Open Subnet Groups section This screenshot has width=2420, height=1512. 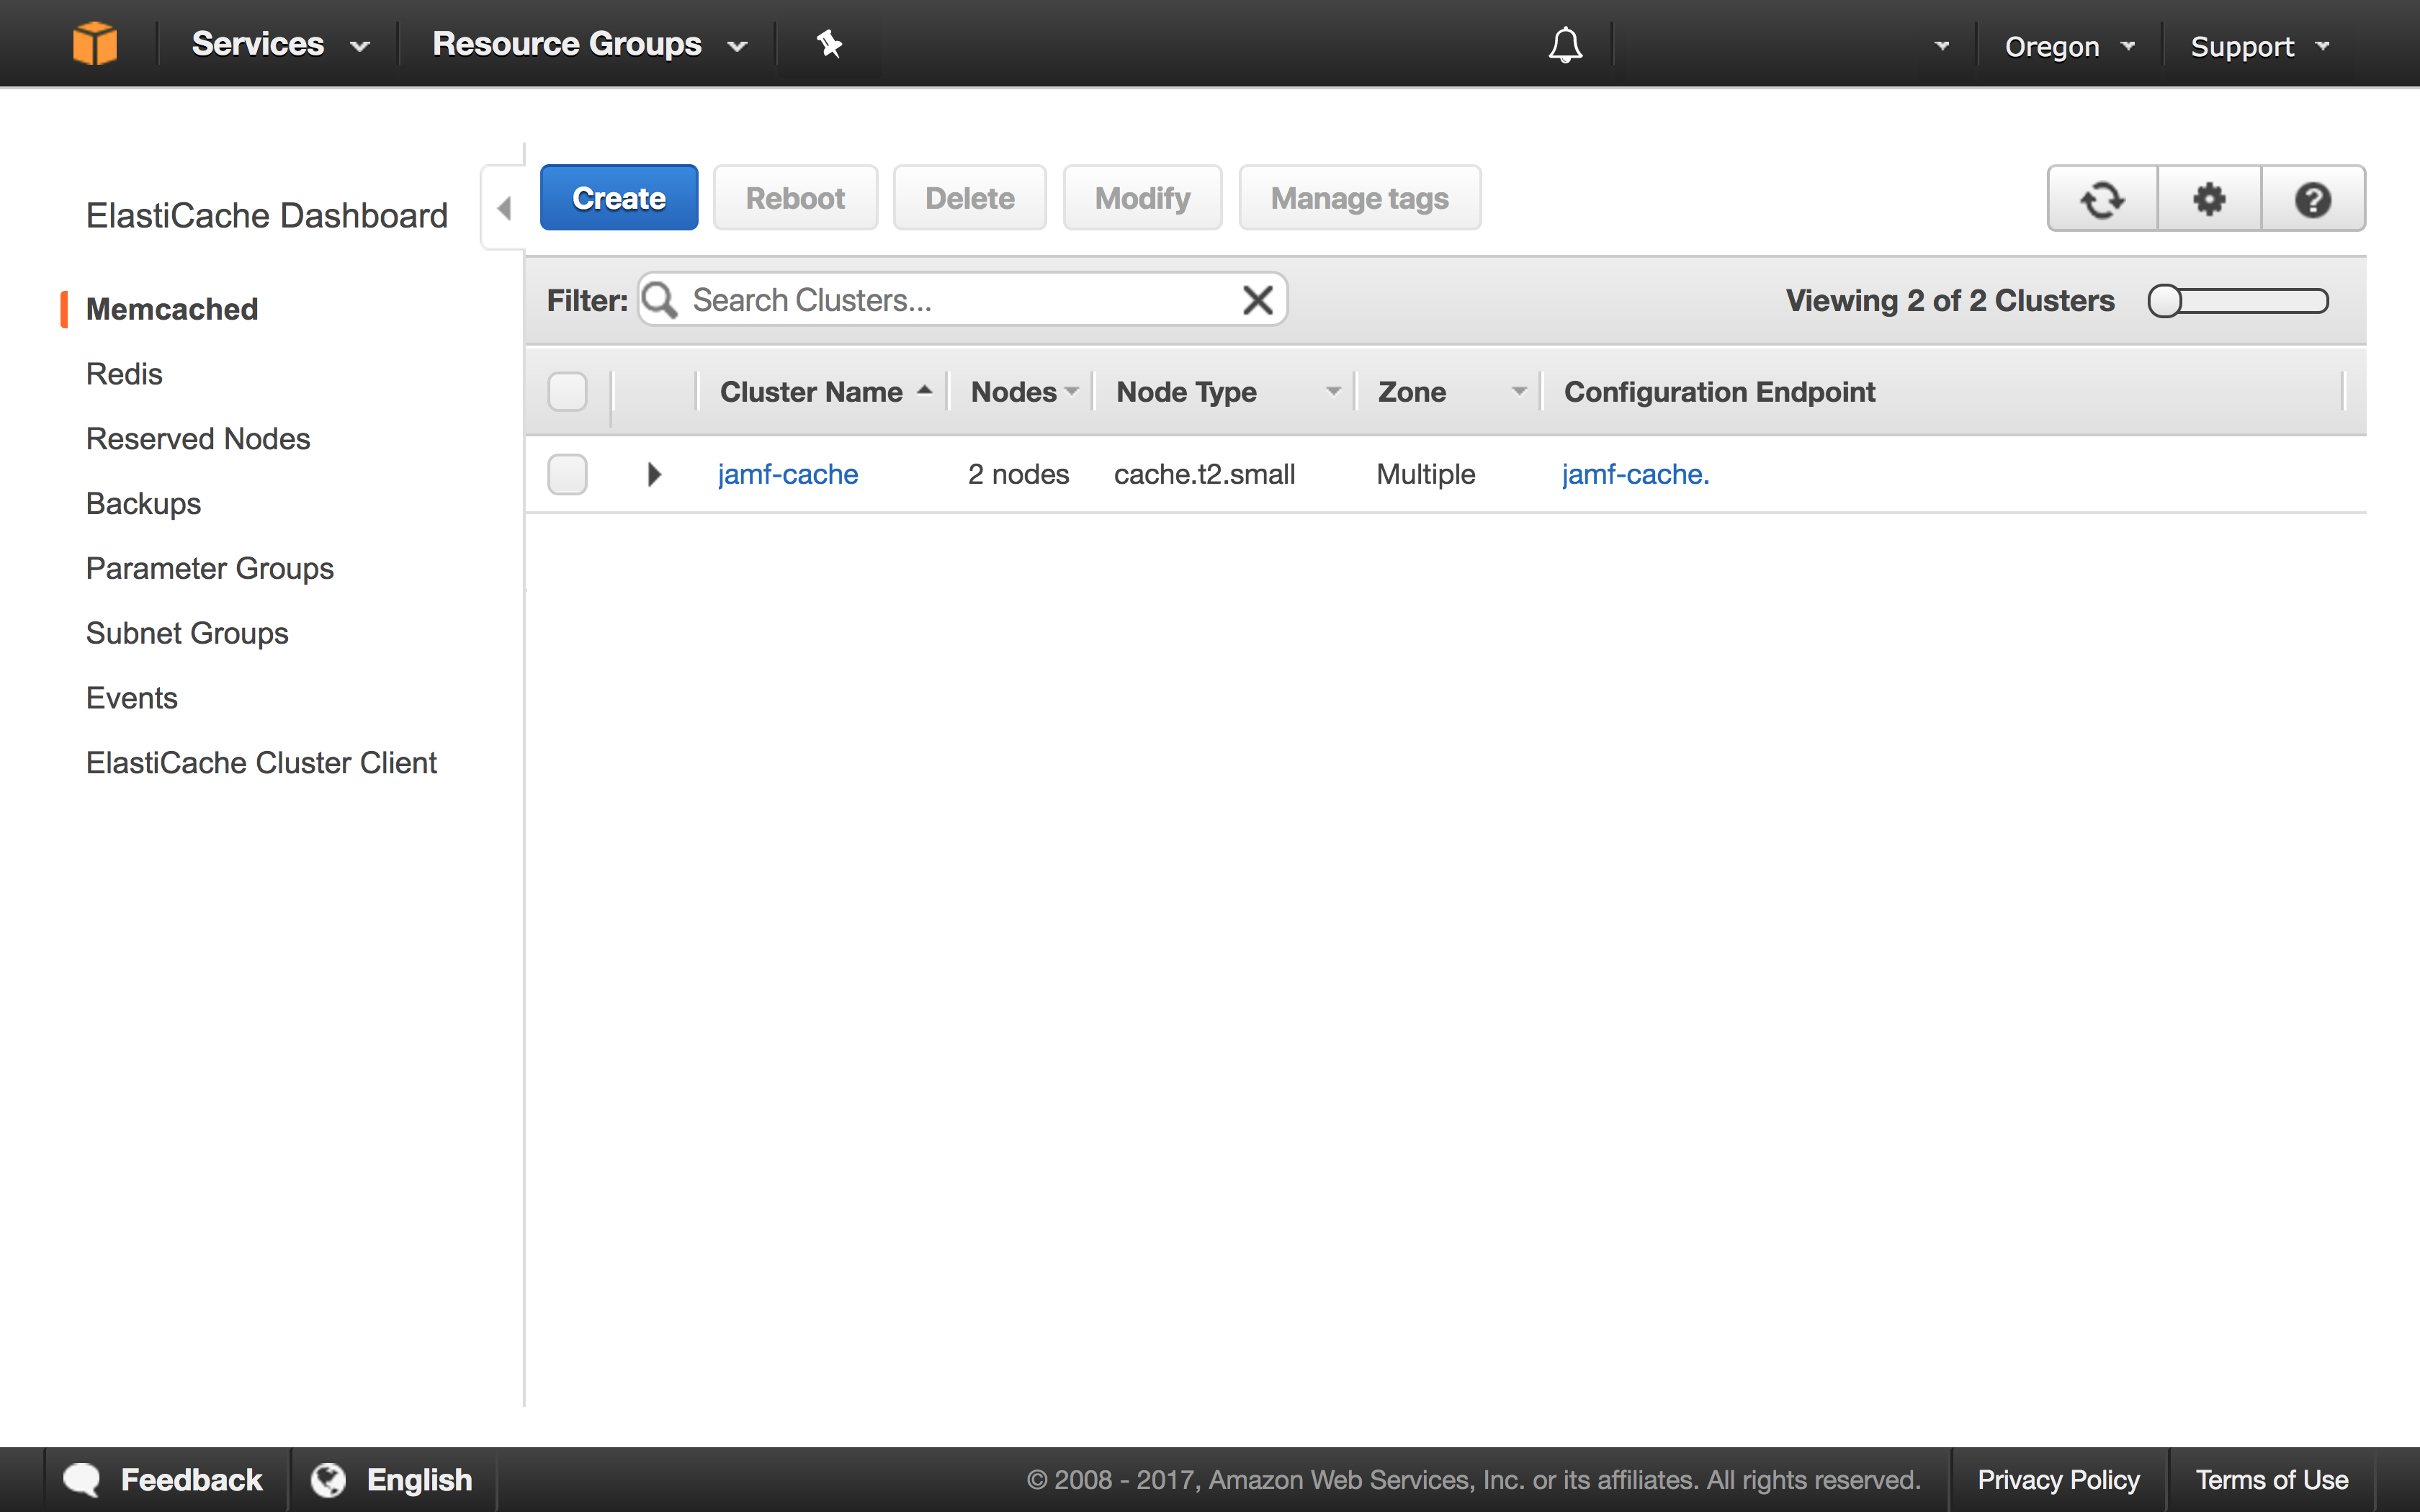[187, 633]
